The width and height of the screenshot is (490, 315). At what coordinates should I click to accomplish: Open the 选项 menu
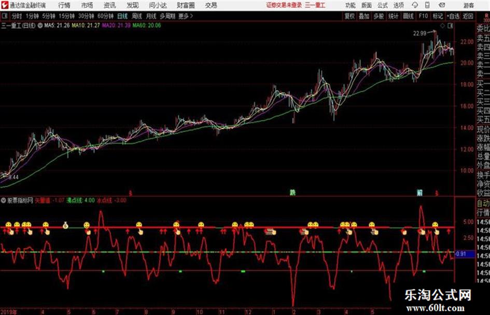[399, 5]
